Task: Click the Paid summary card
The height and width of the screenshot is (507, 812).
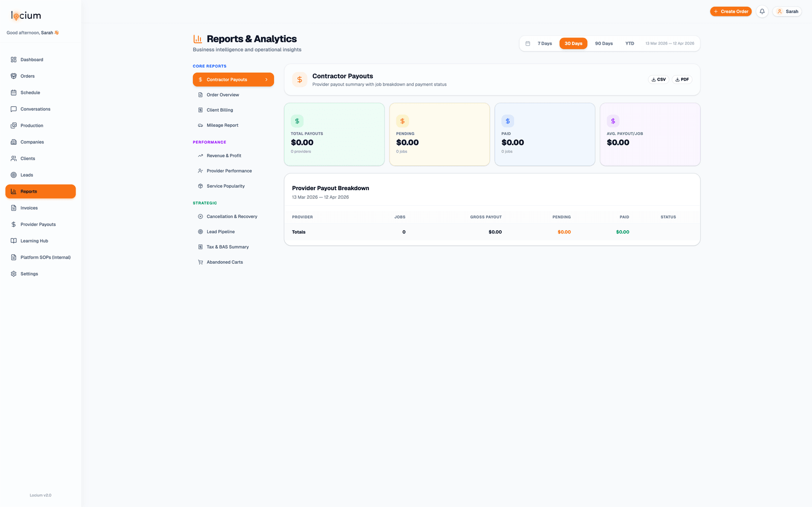Action: [545, 134]
